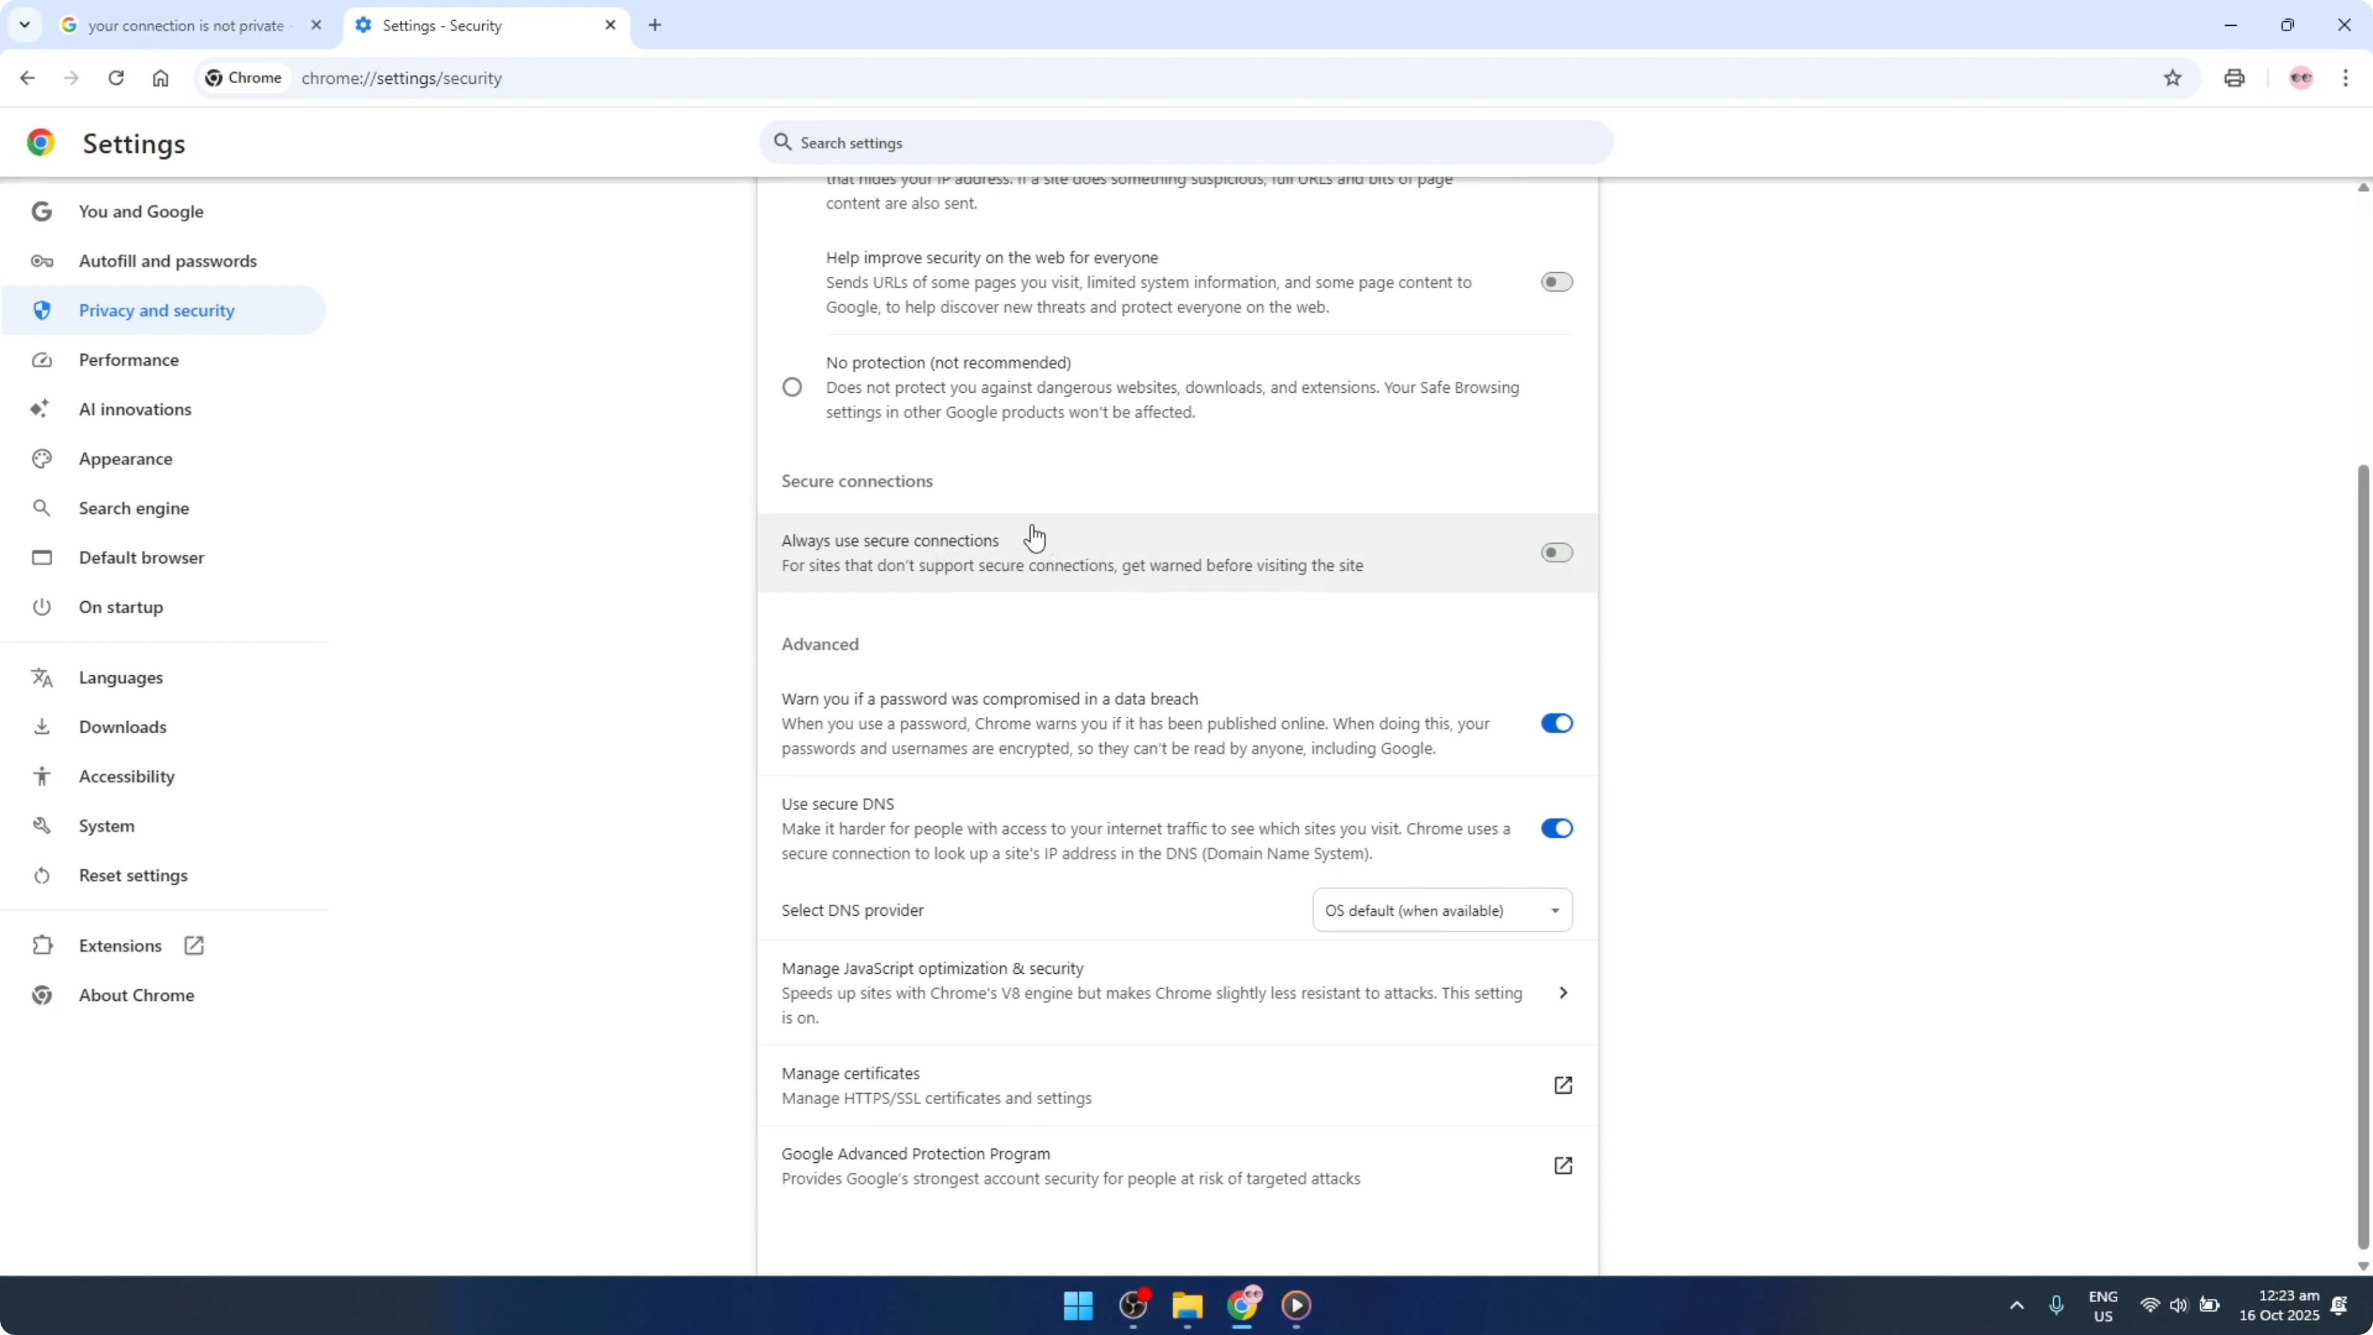Expand Manage JavaScript optimization & security
The image size is (2373, 1335).
pos(1562,993)
